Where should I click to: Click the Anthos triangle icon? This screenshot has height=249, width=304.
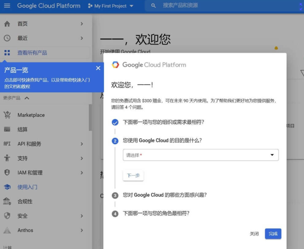click(x=7, y=230)
